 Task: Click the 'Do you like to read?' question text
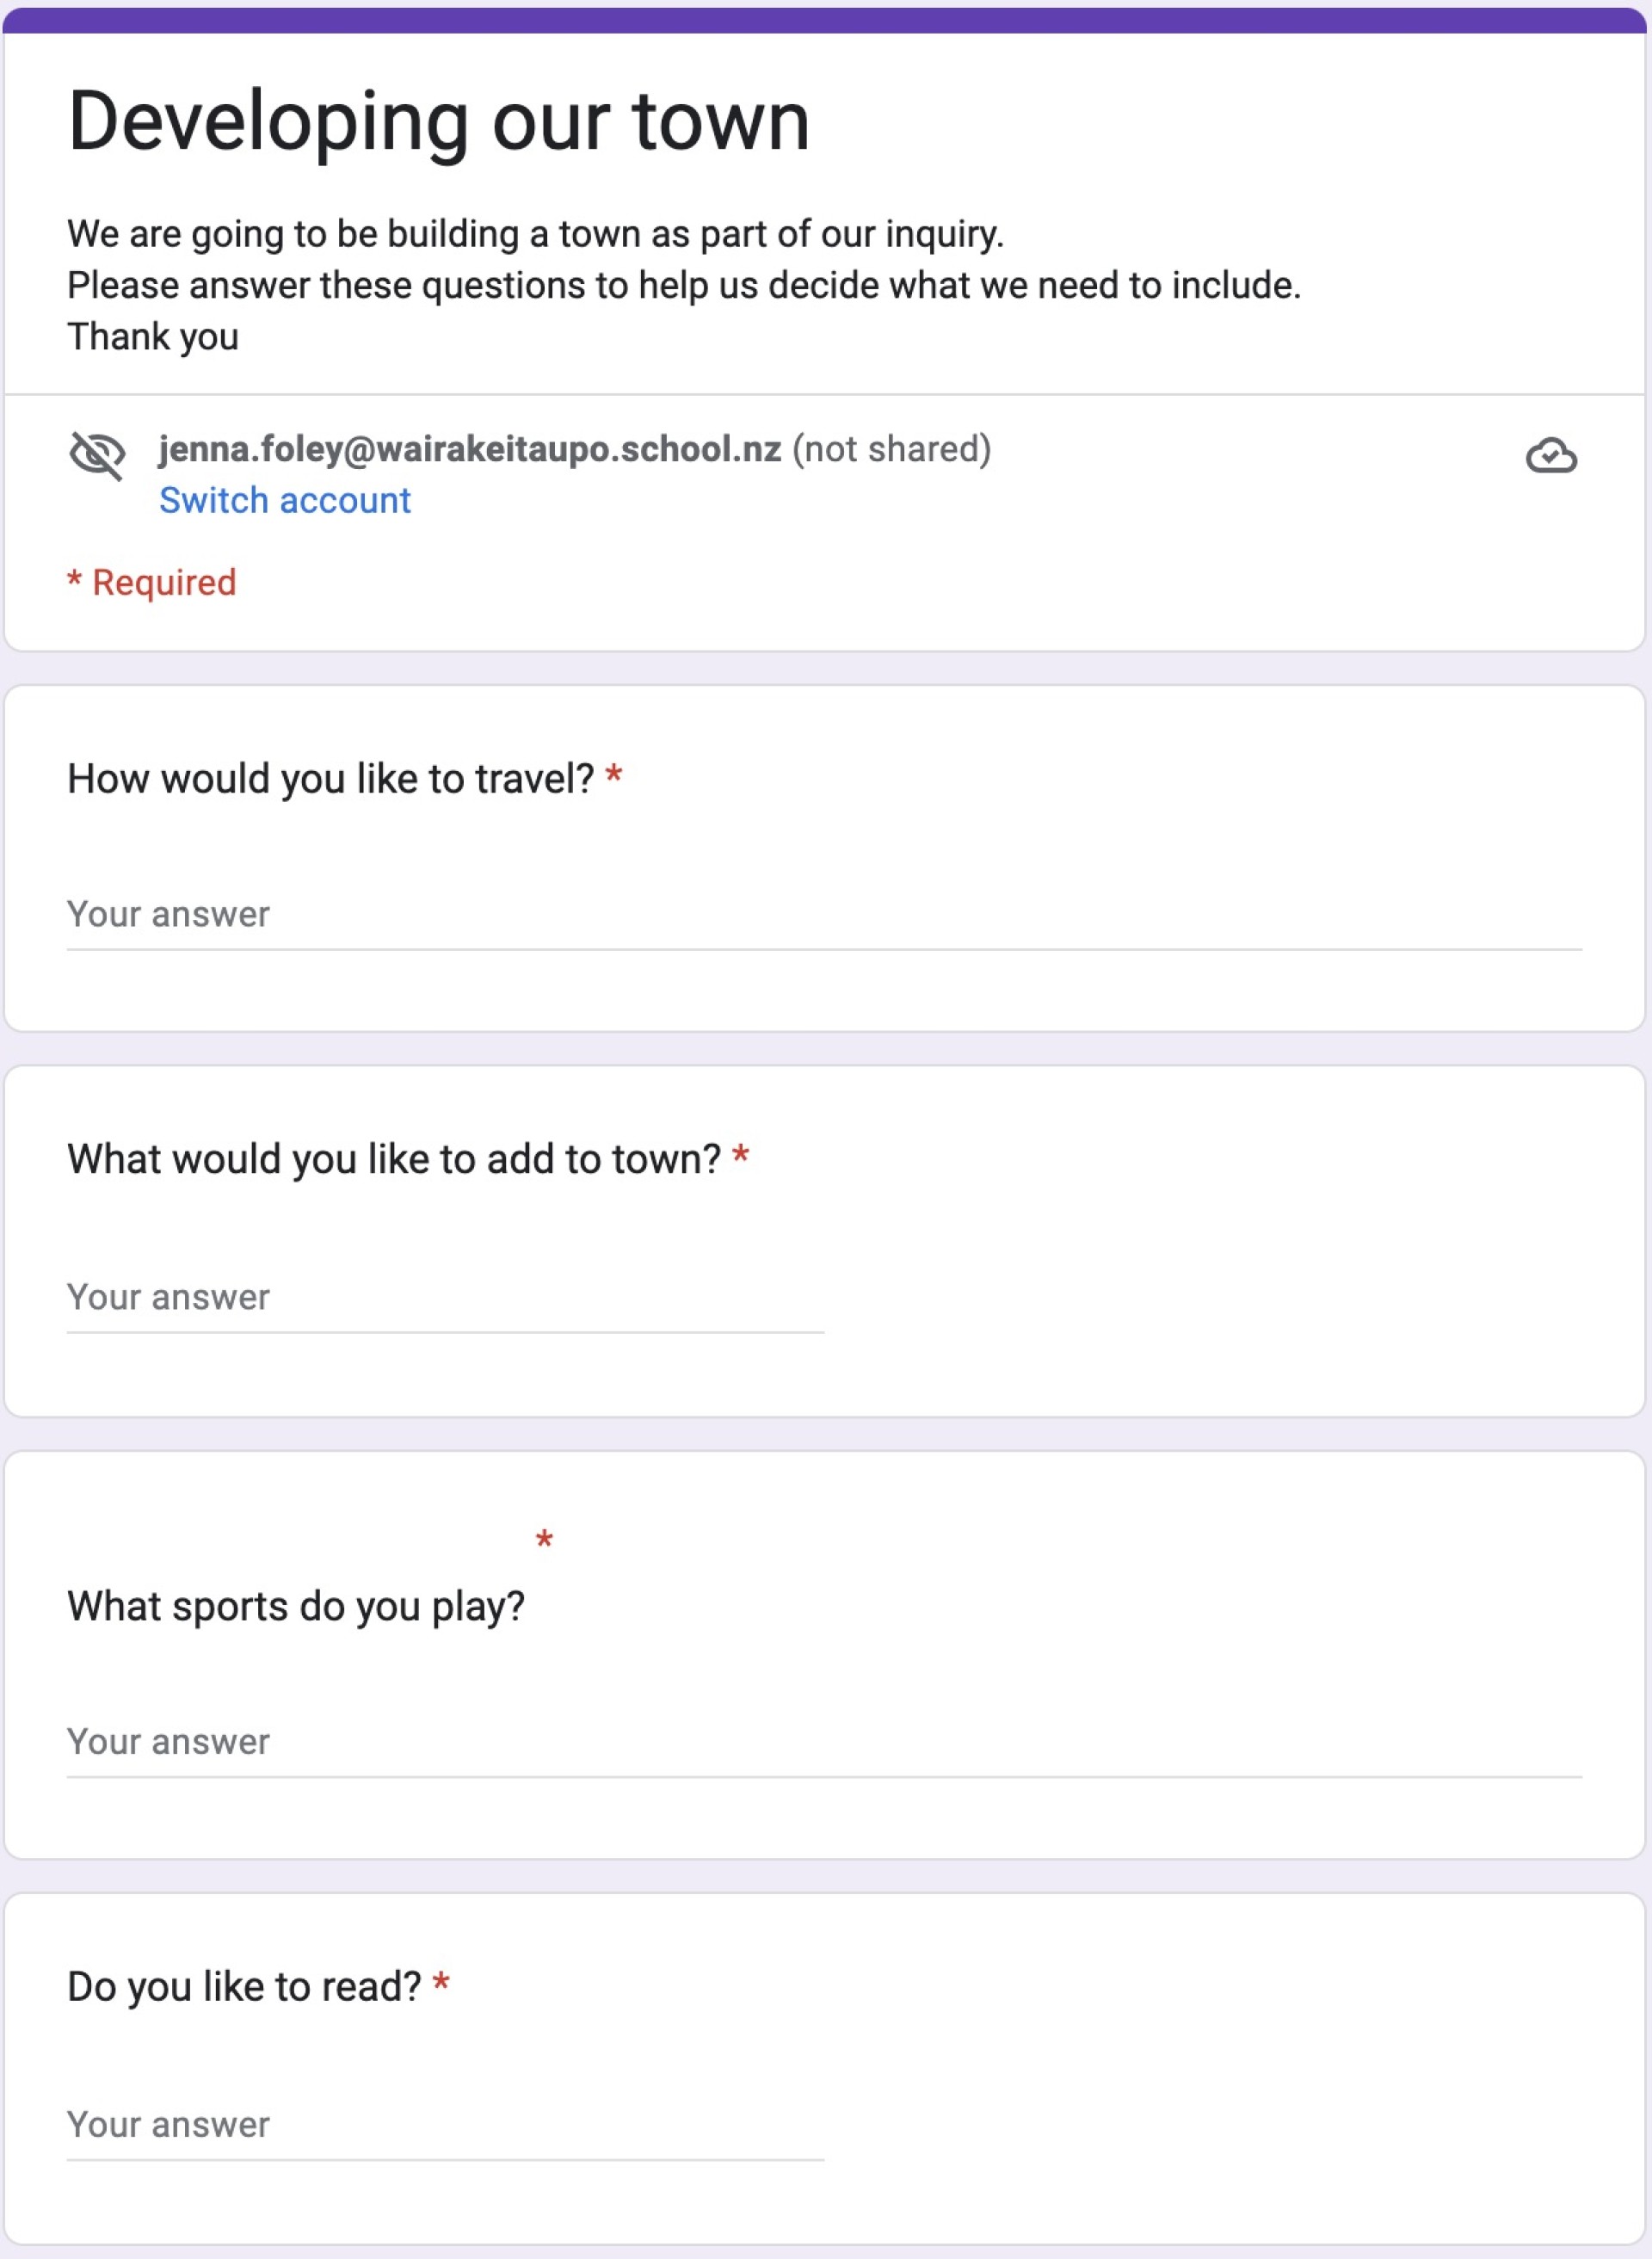pos(244,1986)
